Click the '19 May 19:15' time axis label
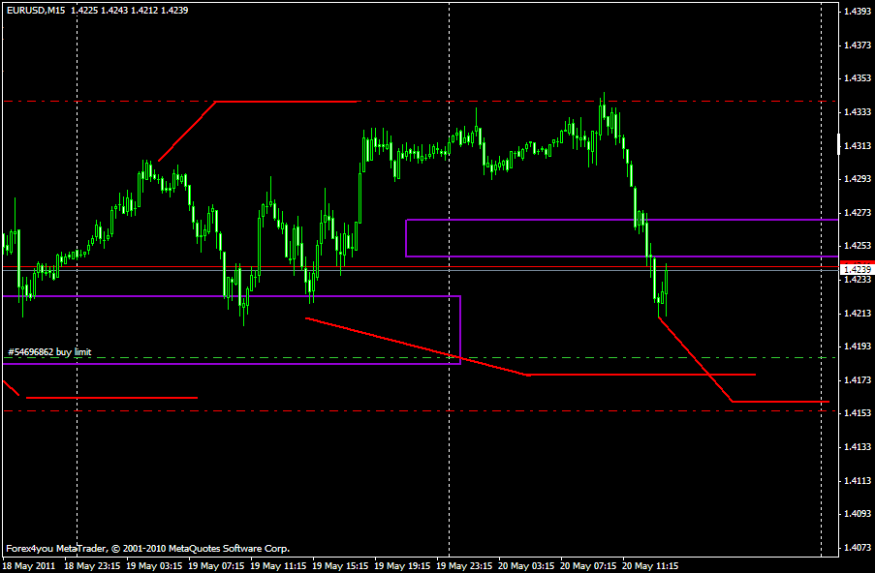This screenshot has height=573, width=875. point(402,566)
